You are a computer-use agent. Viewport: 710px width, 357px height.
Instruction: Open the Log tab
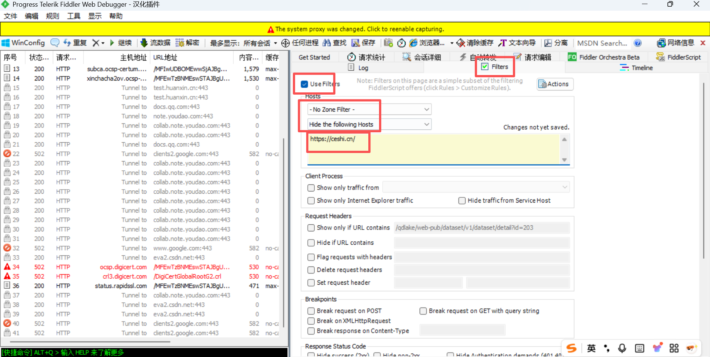point(358,68)
